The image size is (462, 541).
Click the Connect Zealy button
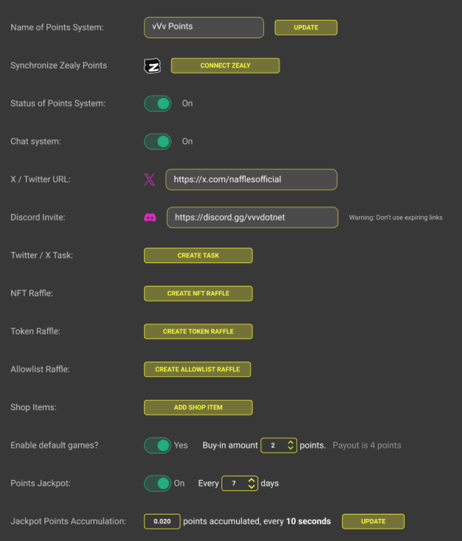tap(225, 66)
